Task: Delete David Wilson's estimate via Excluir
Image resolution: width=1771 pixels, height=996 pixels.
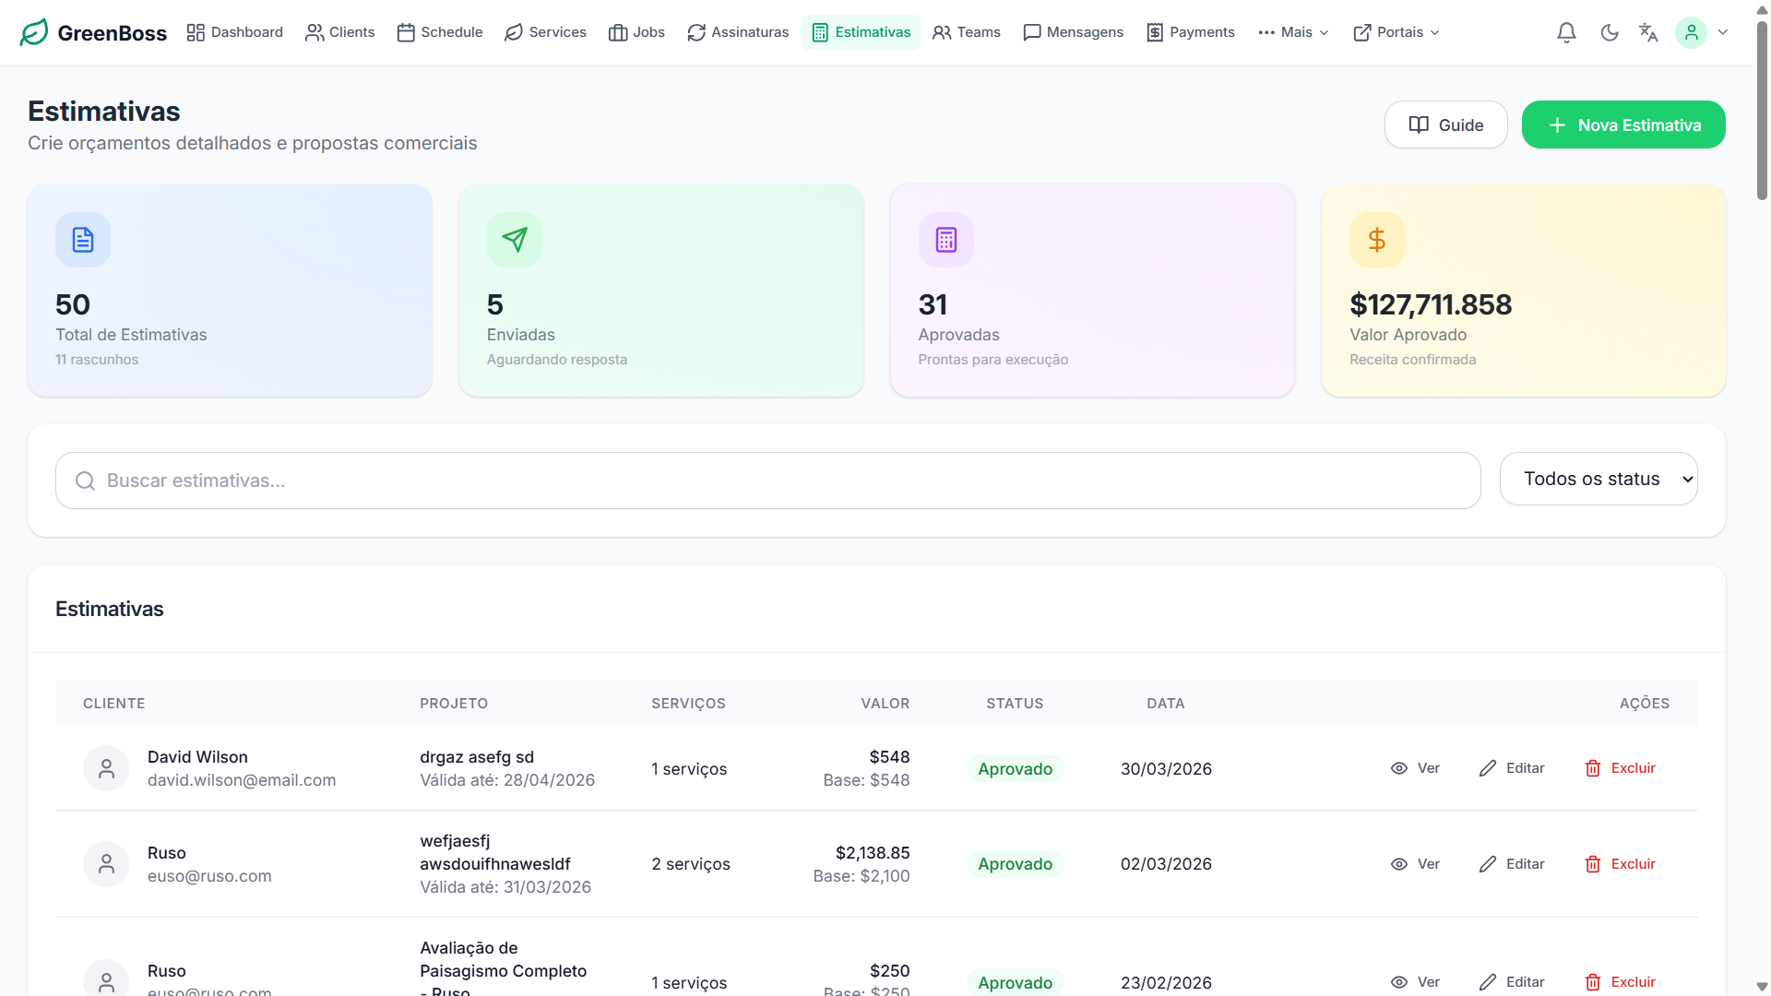Action: (1620, 768)
